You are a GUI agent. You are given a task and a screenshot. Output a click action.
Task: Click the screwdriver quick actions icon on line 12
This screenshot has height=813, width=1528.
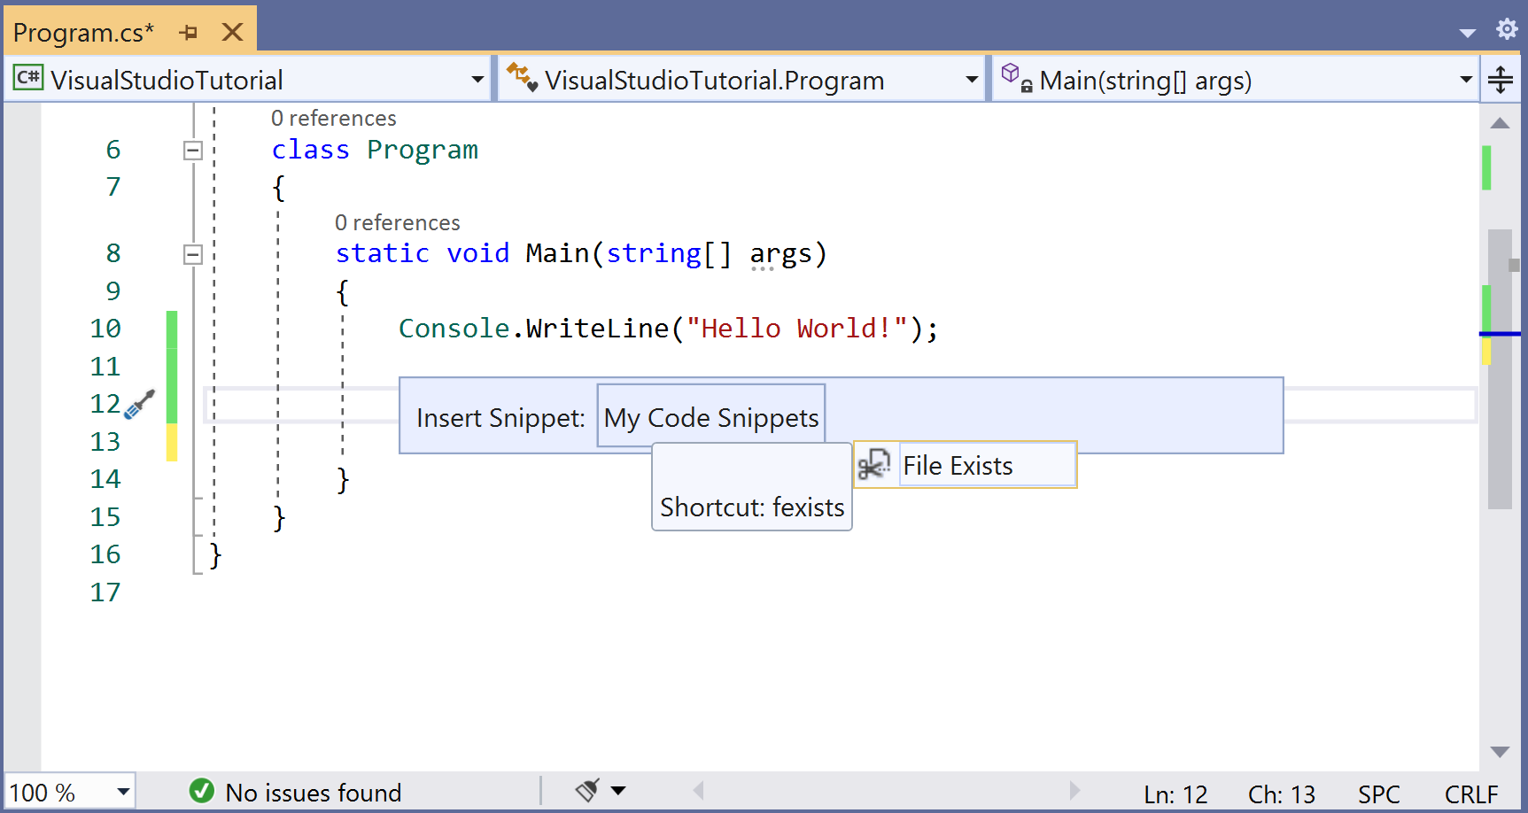[x=139, y=405]
